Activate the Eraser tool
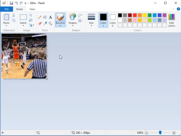This screenshot has width=181, height=136. [40, 23]
